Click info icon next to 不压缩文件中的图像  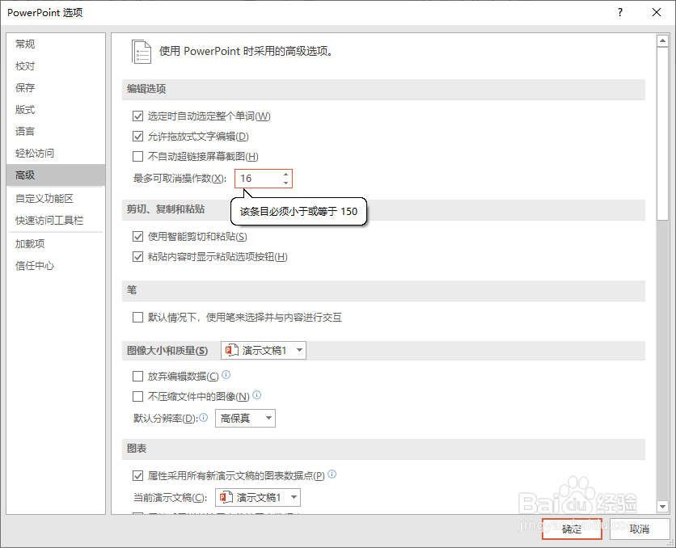point(256,394)
